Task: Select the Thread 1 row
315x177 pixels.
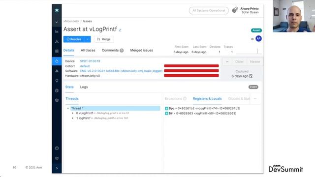Action: click(x=115, y=108)
